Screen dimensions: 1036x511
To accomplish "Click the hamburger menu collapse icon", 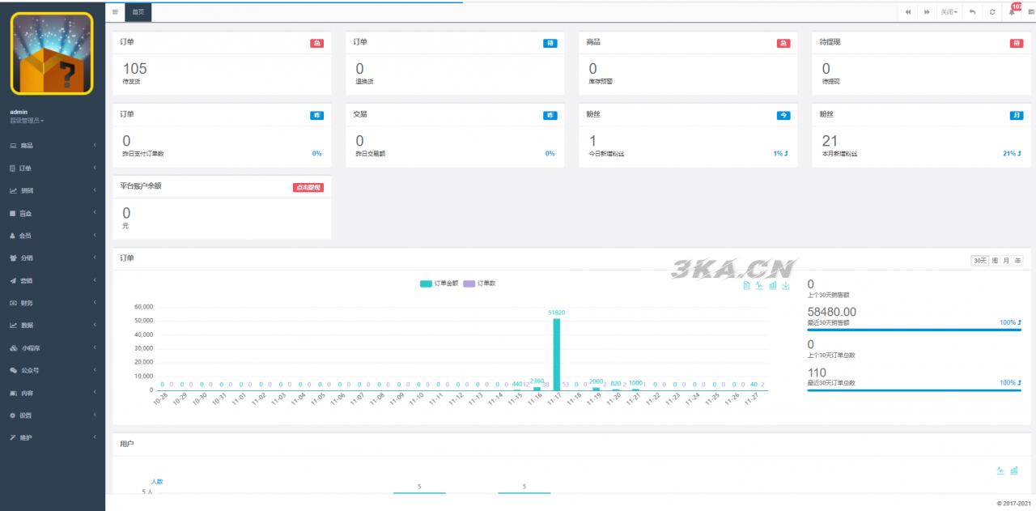I will click(115, 12).
